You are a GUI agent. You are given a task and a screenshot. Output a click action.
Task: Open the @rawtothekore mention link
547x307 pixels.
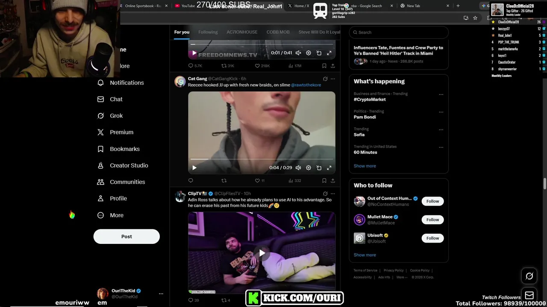[306, 85]
